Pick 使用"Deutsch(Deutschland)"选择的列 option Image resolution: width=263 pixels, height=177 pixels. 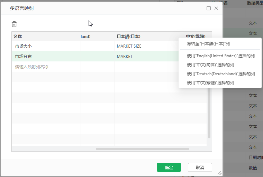[220, 73]
